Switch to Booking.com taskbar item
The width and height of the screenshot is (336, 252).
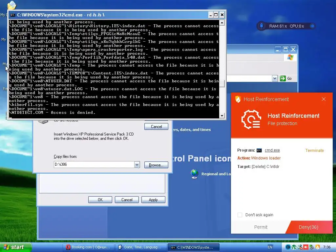pyautogui.click(x=88, y=247)
